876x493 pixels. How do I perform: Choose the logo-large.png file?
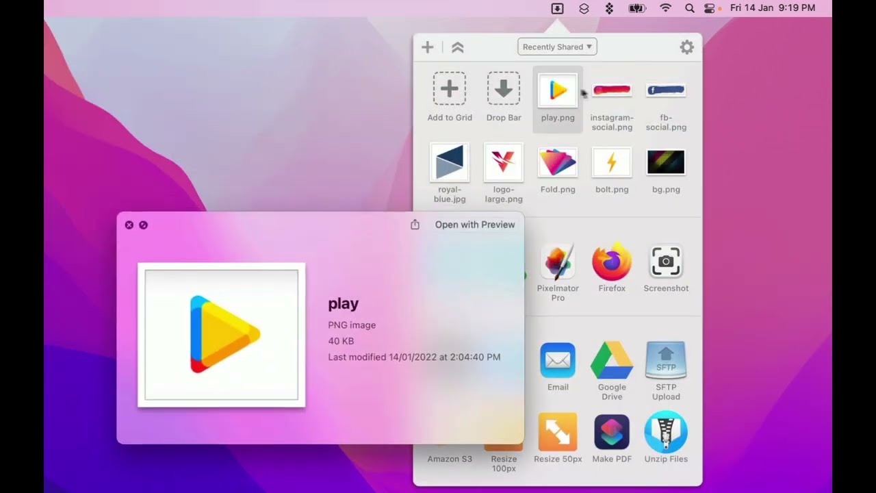(504, 173)
